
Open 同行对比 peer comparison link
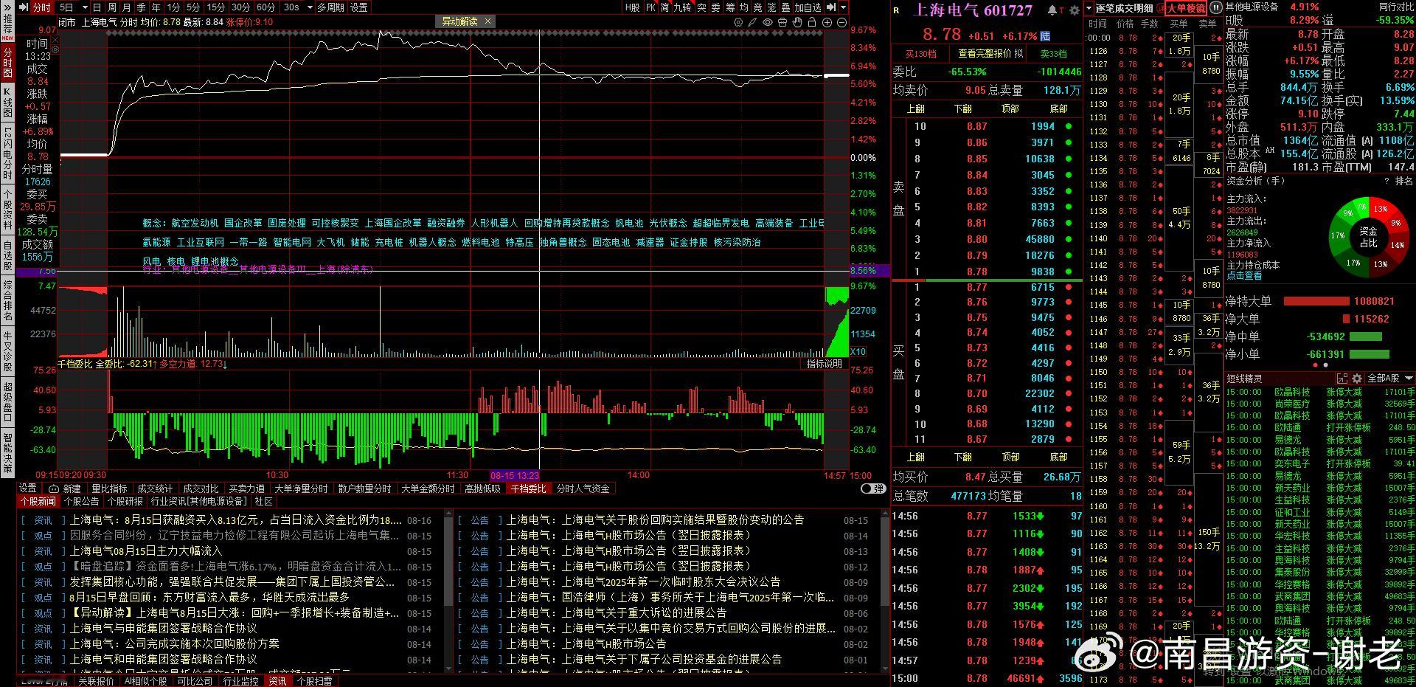(1396, 7)
